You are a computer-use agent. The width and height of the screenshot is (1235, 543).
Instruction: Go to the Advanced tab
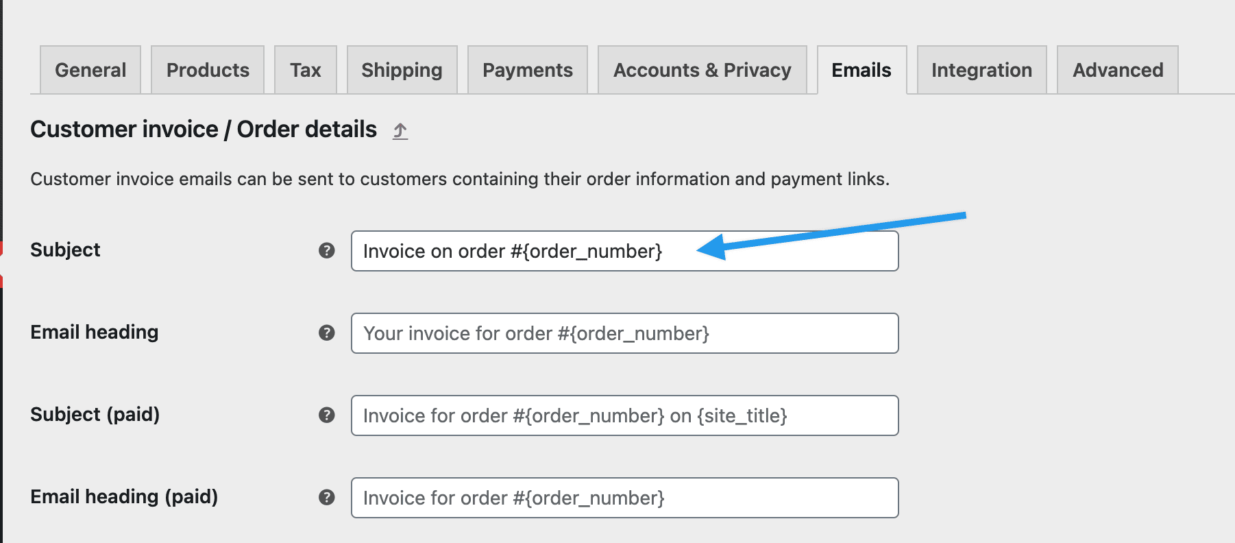click(1118, 70)
